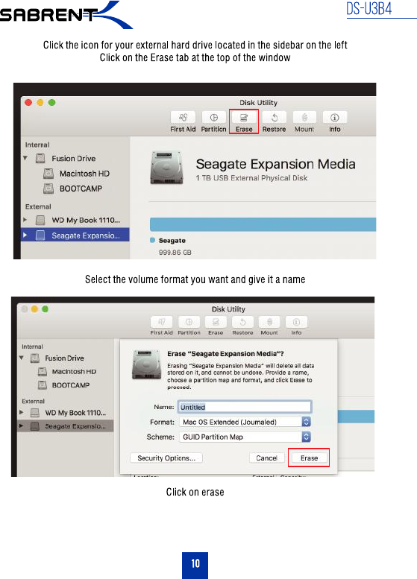The width and height of the screenshot is (417, 579).
Task: Expand Seagate Expansion triangle in upper sidebar
Action: point(25,235)
